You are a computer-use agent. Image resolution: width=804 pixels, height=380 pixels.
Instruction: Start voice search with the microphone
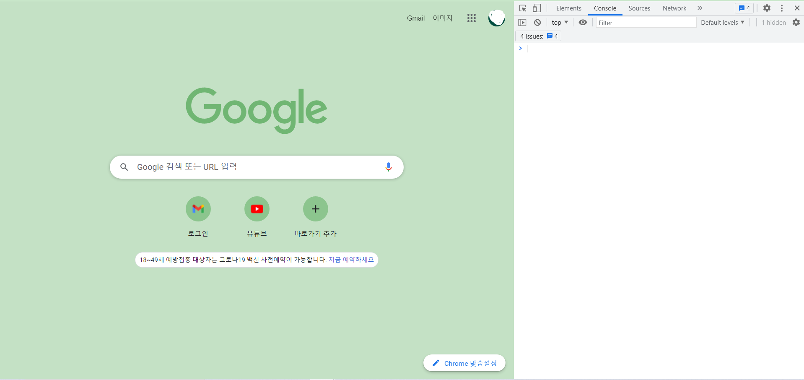[x=389, y=167]
